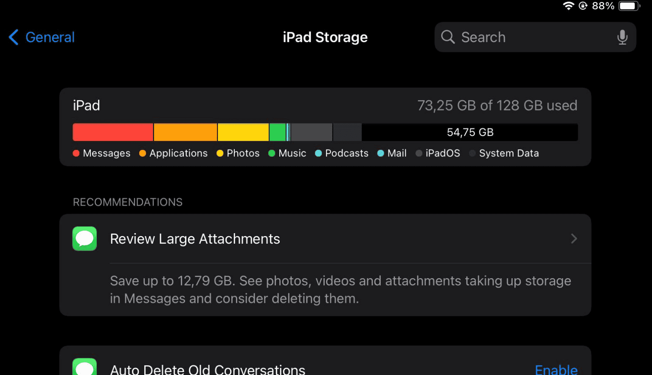Tap the Wi-Fi icon in the status bar

[x=569, y=6]
